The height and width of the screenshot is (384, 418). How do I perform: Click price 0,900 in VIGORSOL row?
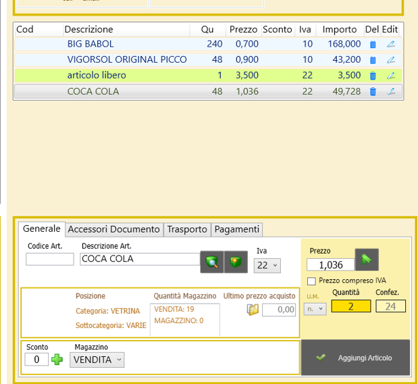[x=247, y=59]
